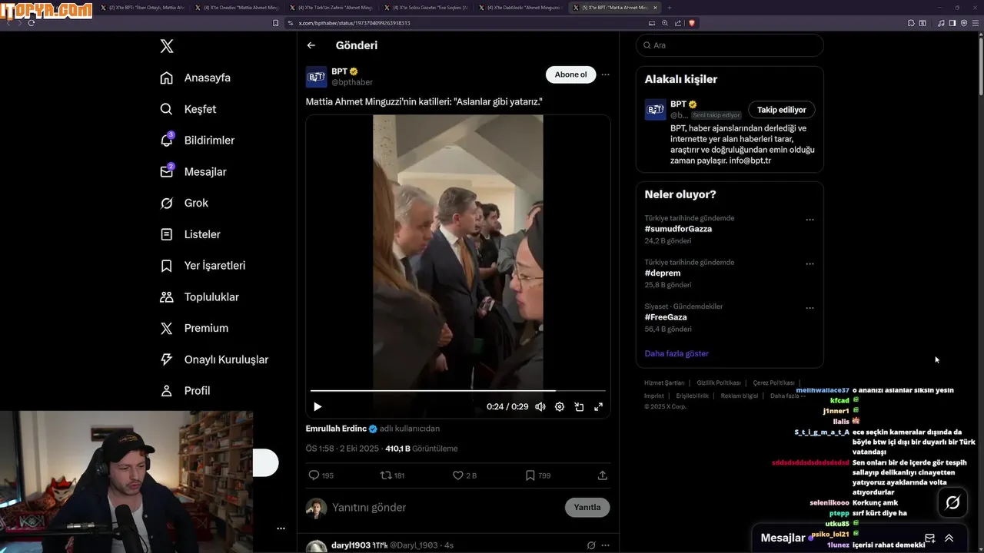Click Grok icon on daryl1903 reply
Image resolution: width=984 pixels, height=553 pixels.
tap(591, 545)
